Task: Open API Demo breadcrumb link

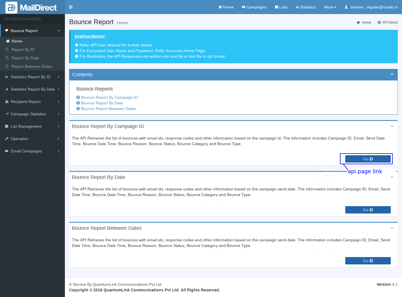Action: coord(390,22)
